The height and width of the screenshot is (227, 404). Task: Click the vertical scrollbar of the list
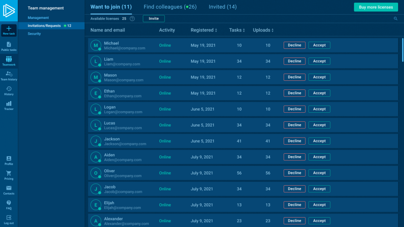[x=402, y=49]
